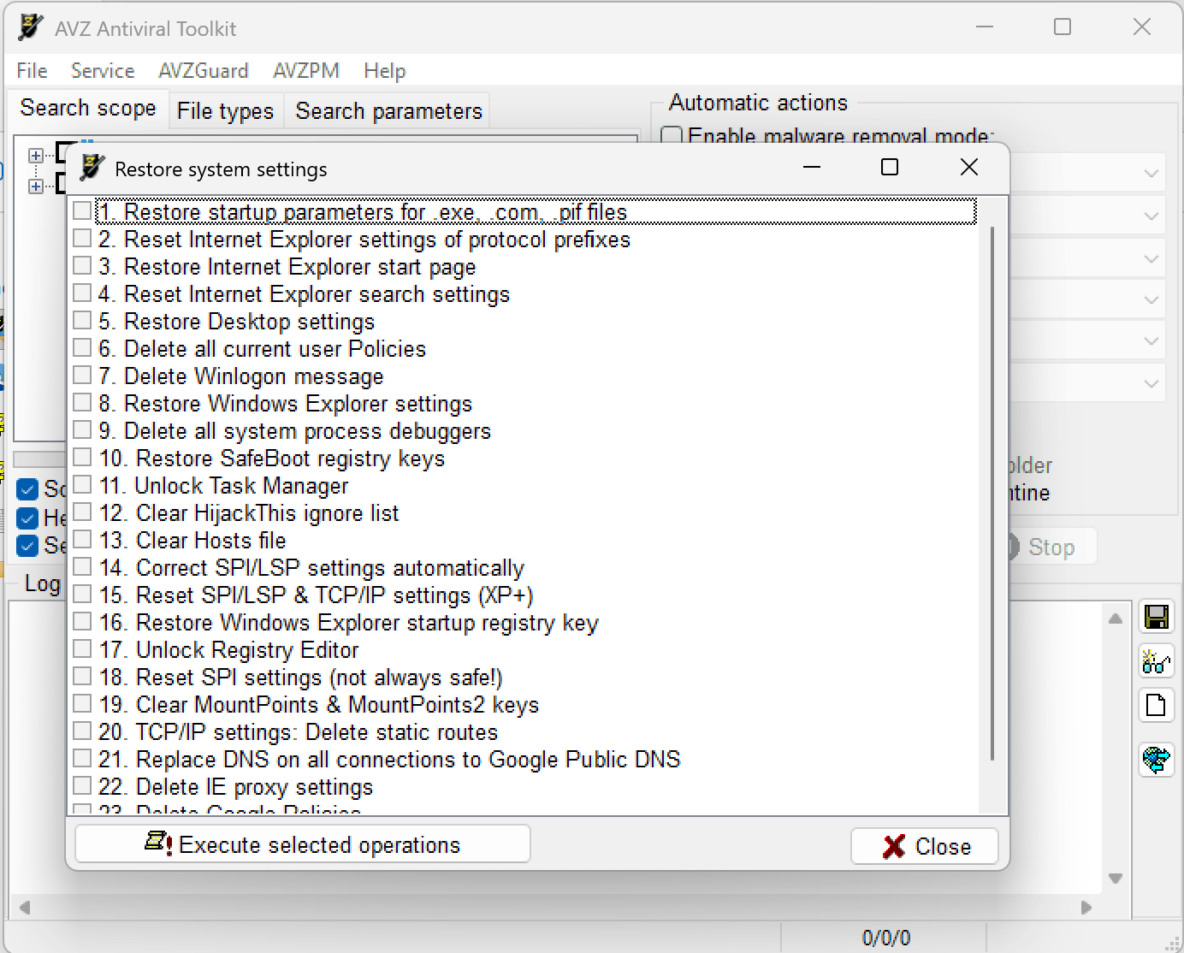Open the bottom right combo box

(x=1151, y=382)
